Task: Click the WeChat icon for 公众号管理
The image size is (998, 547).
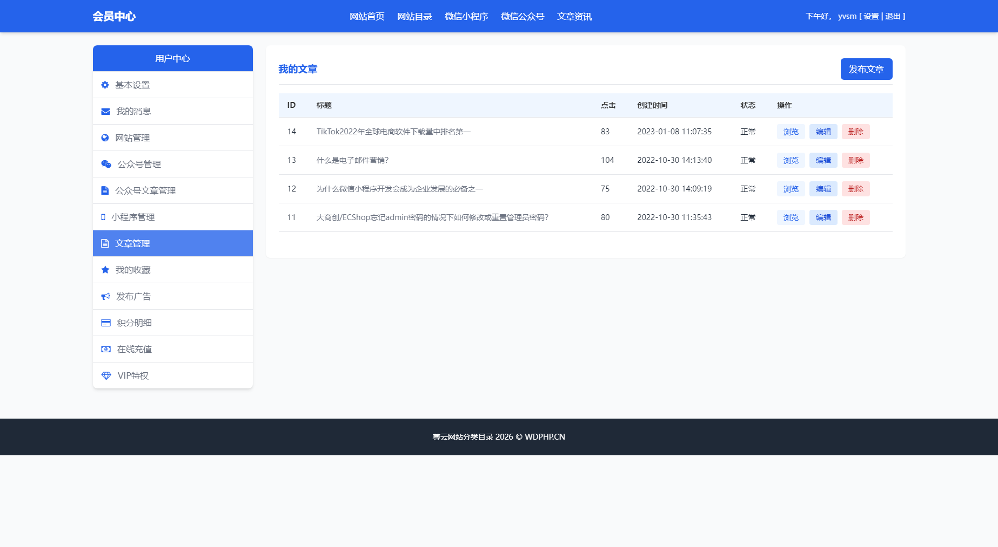Action: 106,164
